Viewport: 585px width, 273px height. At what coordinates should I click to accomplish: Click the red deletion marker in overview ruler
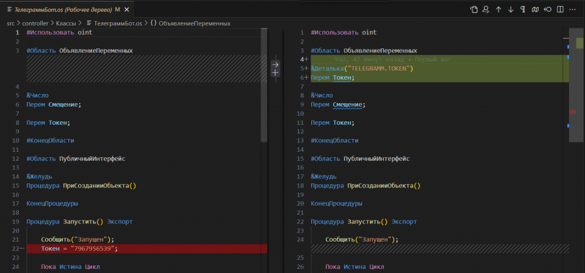[572, 112]
